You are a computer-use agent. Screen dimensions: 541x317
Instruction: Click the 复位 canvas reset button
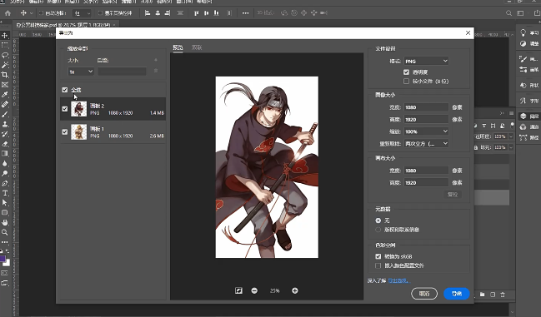pyautogui.click(x=453, y=195)
